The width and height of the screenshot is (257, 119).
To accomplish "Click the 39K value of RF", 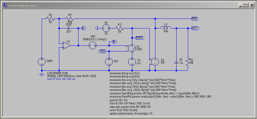I will [x=70, y=22].
